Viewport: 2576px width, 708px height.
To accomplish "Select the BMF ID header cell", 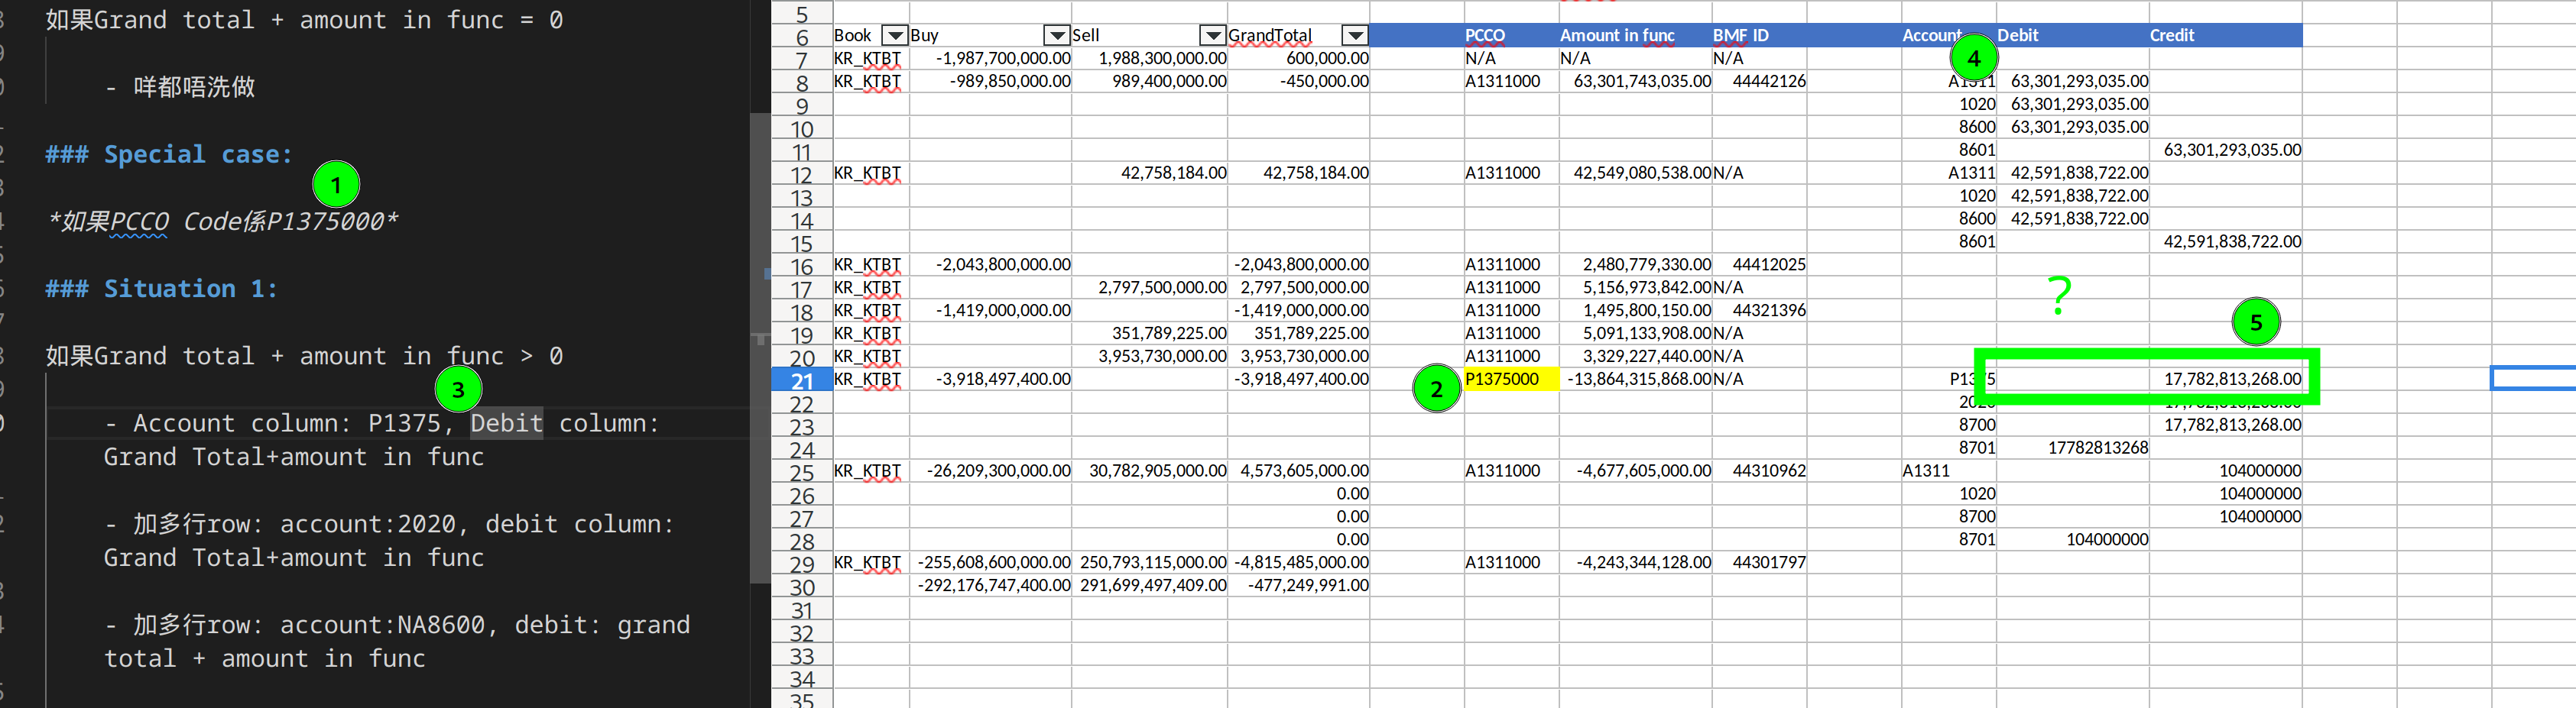I will click(x=1740, y=36).
